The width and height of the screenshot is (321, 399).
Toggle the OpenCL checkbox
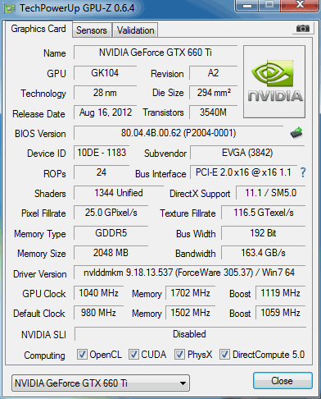coord(82,354)
